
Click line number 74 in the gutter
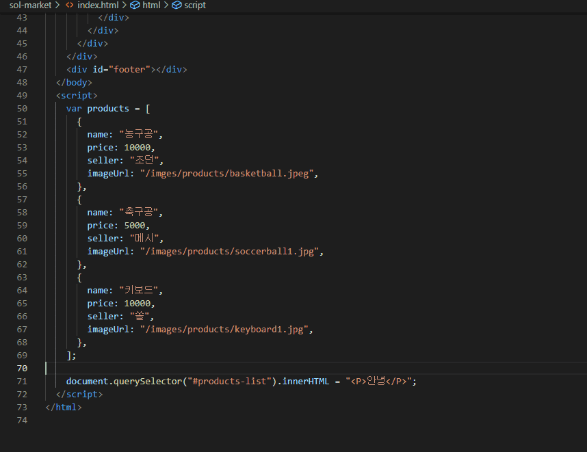click(22, 420)
